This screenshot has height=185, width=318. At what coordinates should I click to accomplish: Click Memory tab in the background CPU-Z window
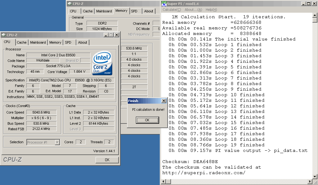click(x=121, y=11)
